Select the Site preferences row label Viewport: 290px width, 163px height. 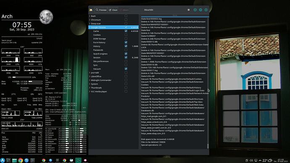(101, 61)
